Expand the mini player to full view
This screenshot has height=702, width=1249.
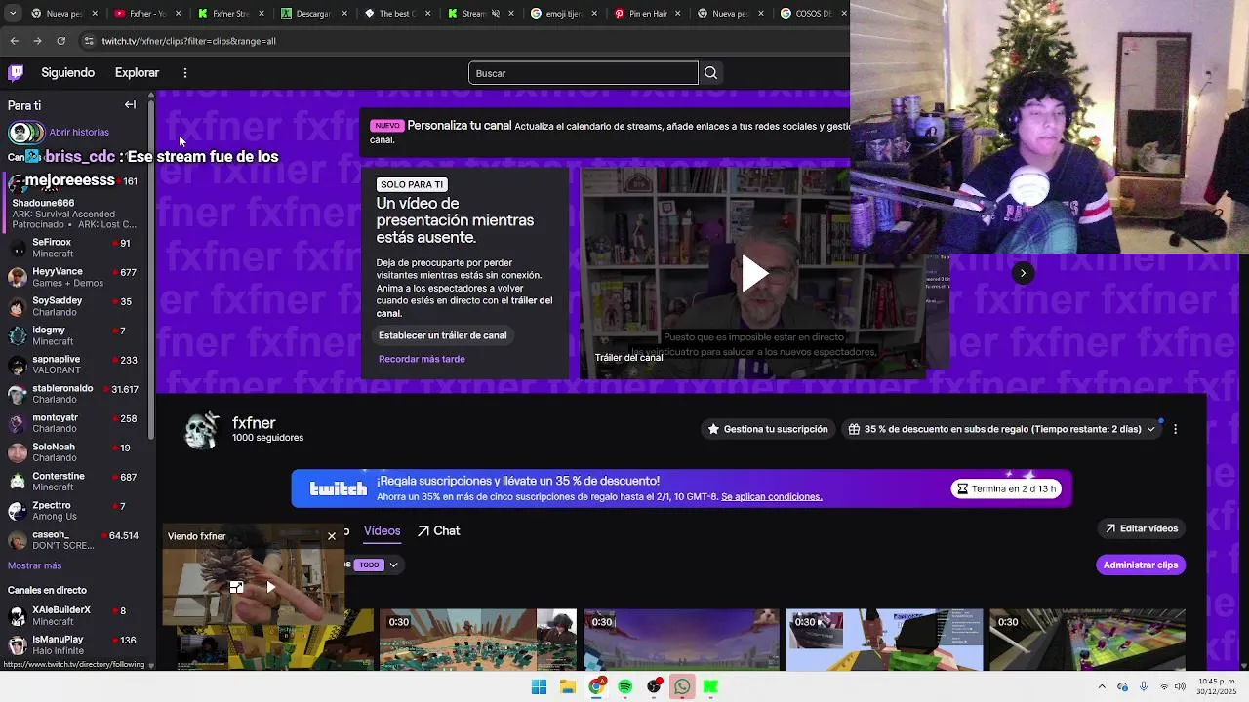(x=236, y=587)
